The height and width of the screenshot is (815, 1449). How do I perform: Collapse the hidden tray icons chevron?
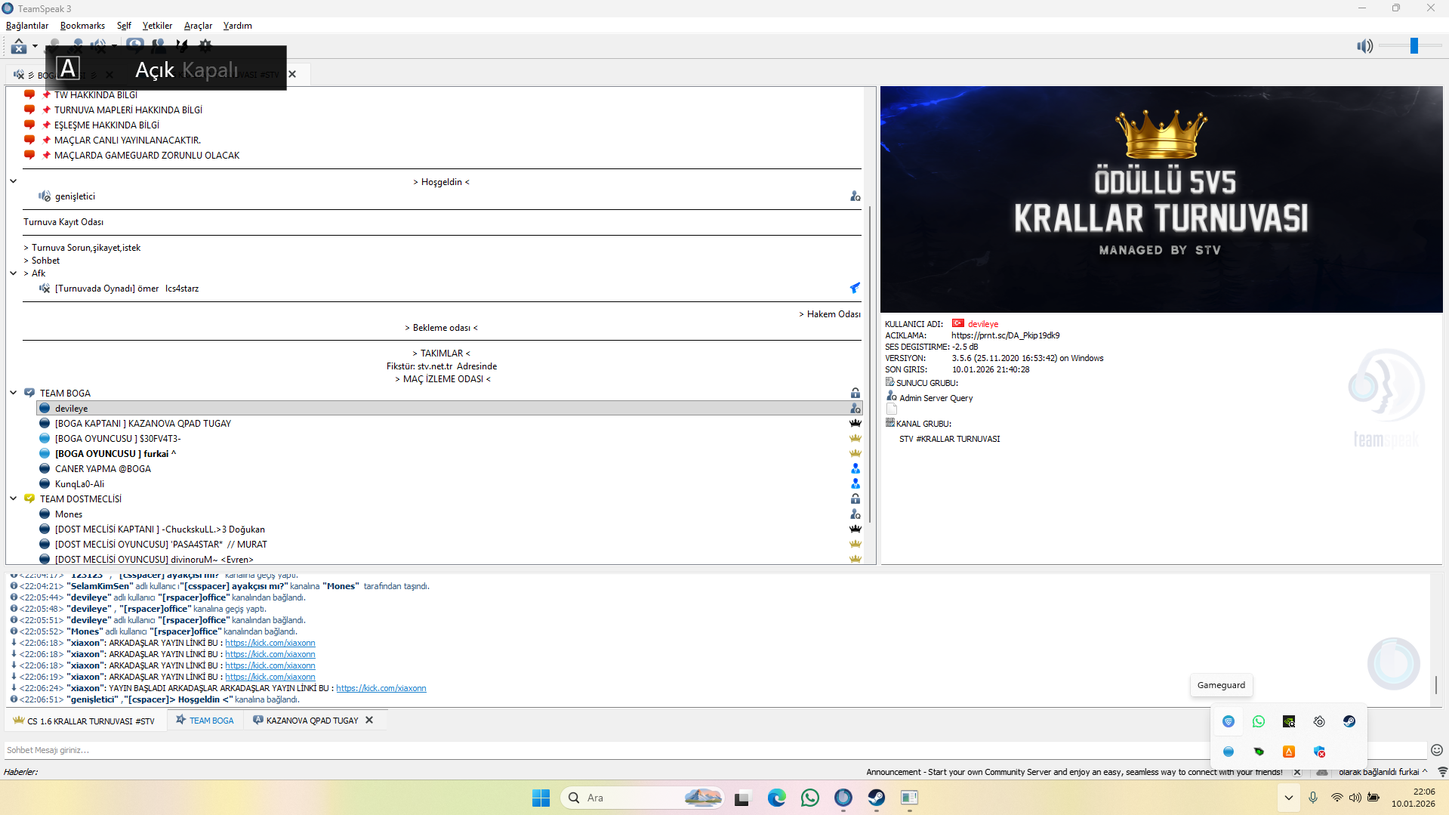[1289, 798]
